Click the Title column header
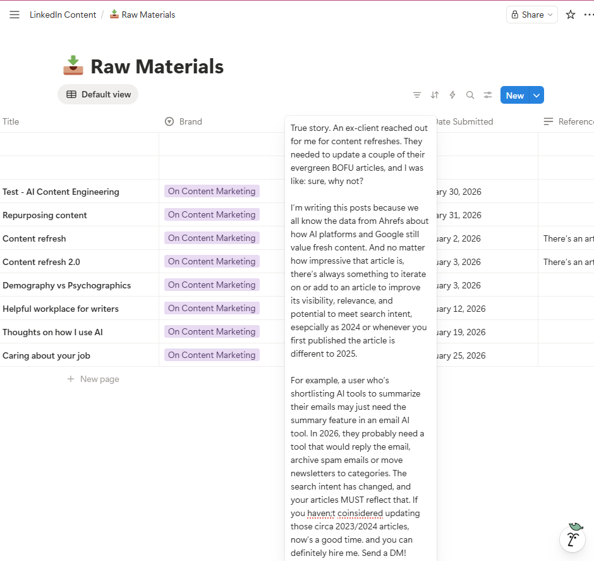 pos(11,121)
